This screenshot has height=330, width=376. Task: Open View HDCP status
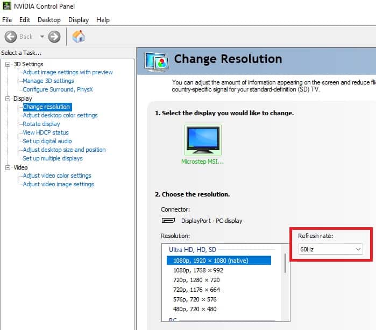tap(46, 132)
